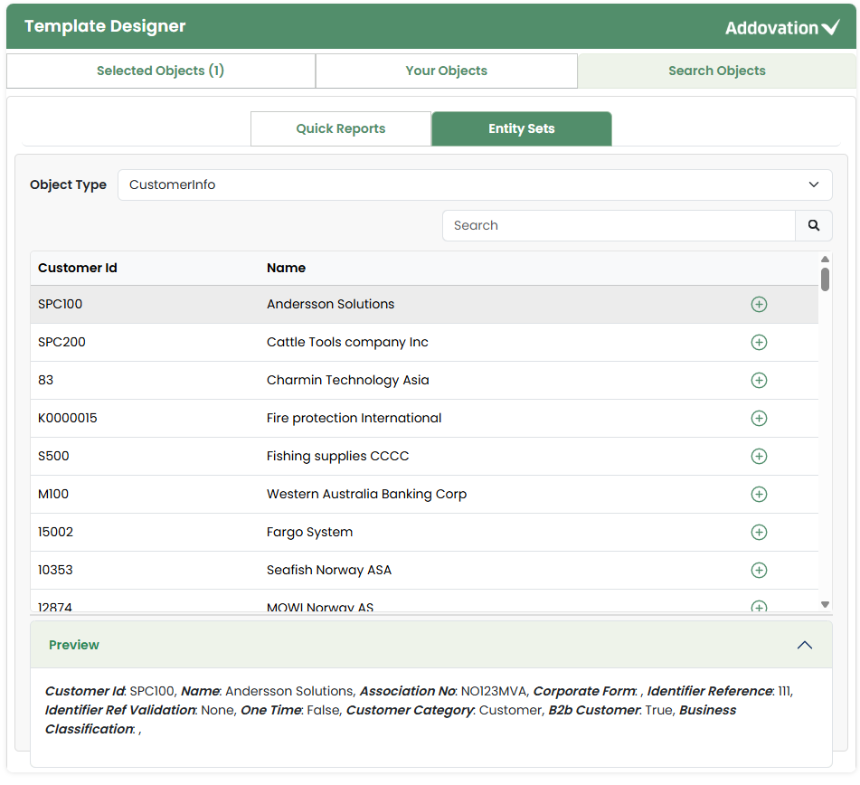This screenshot has height=785, width=860.
Task: Add Seafish Norway ASA with plus icon
Action: click(759, 571)
